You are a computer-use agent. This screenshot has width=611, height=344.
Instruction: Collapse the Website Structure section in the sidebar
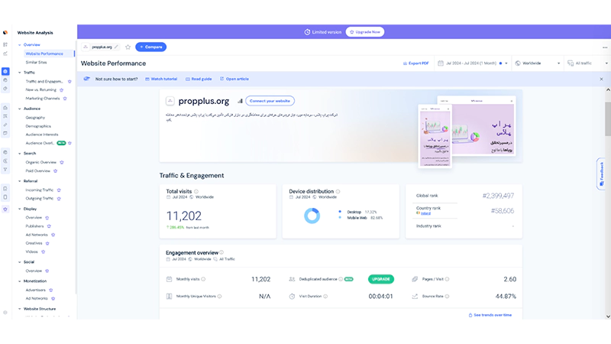[x=20, y=309]
